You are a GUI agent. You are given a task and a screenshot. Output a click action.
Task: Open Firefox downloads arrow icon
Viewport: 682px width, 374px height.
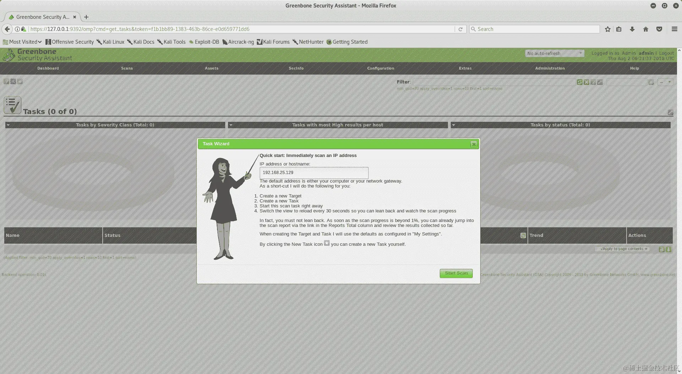pos(632,29)
